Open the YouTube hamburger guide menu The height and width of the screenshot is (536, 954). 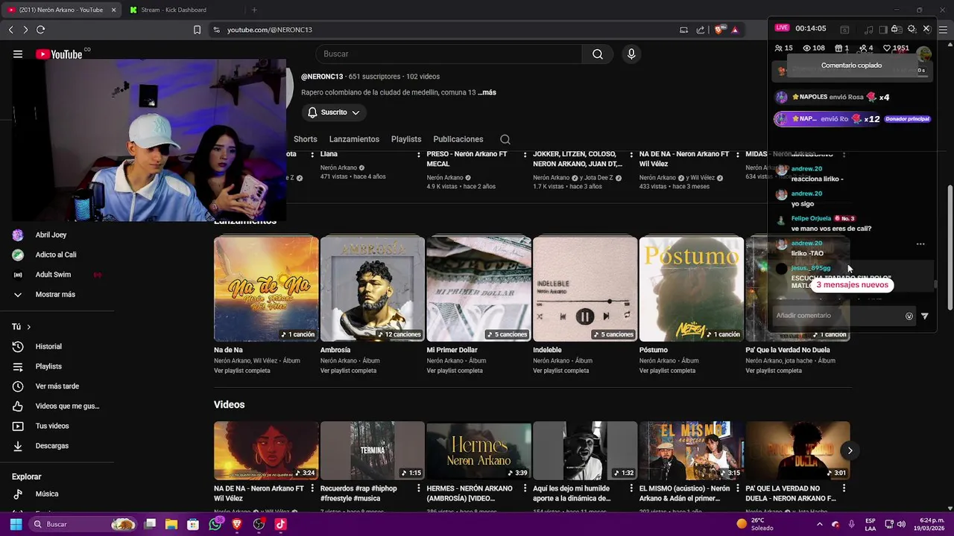point(18,54)
